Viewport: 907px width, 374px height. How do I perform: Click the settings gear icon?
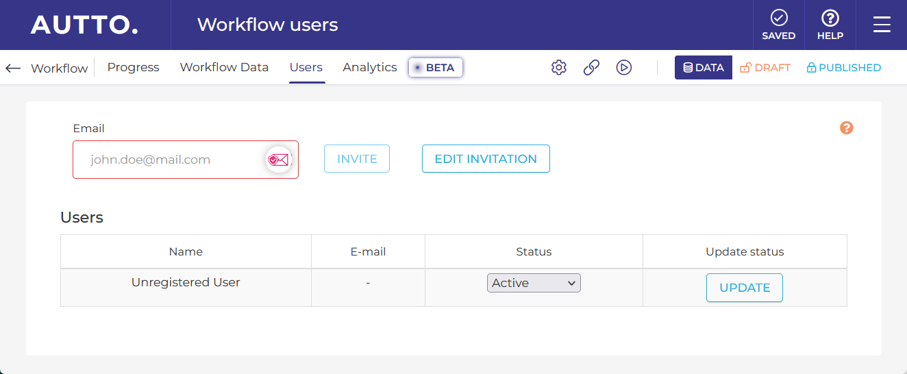[x=559, y=67]
